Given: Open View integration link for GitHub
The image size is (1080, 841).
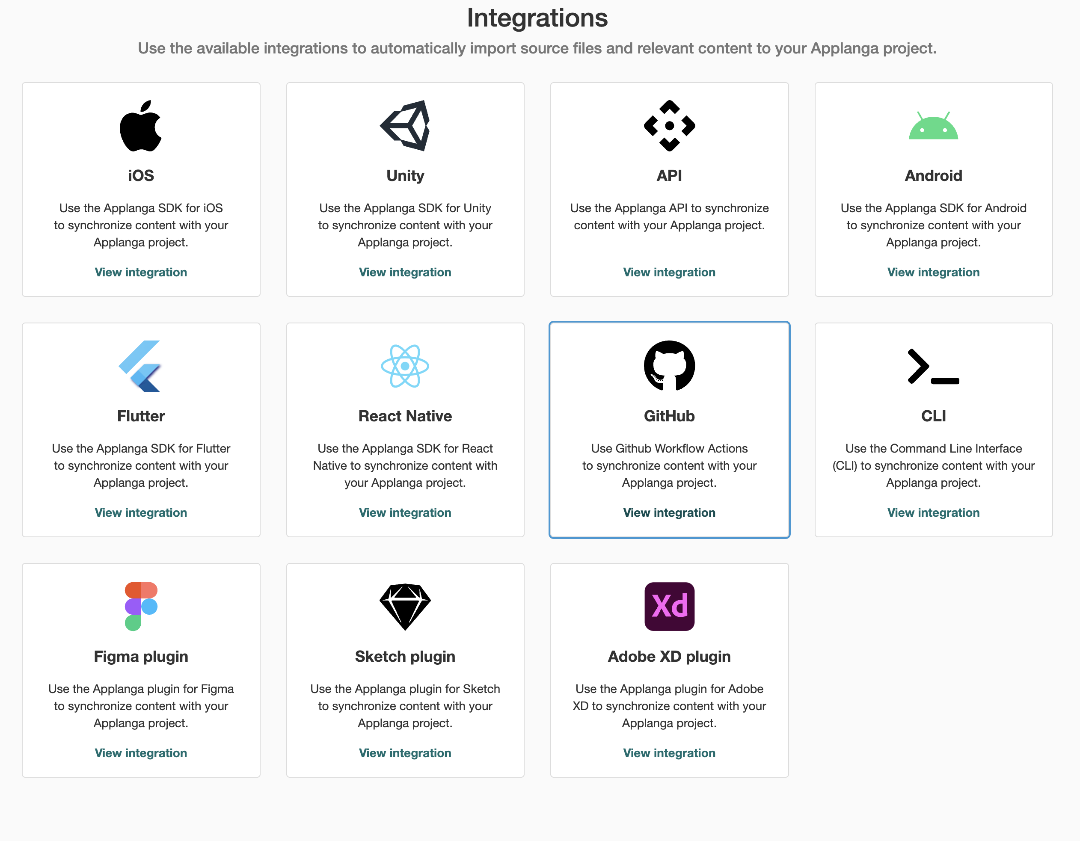Looking at the screenshot, I should (669, 513).
